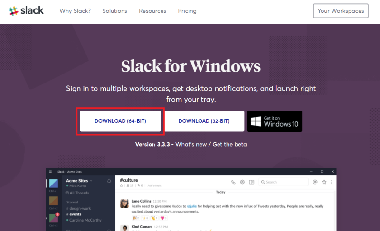Click the sparkles reaction emoji
The width and height of the screenshot is (380, 231).
[x=145, y=218]
